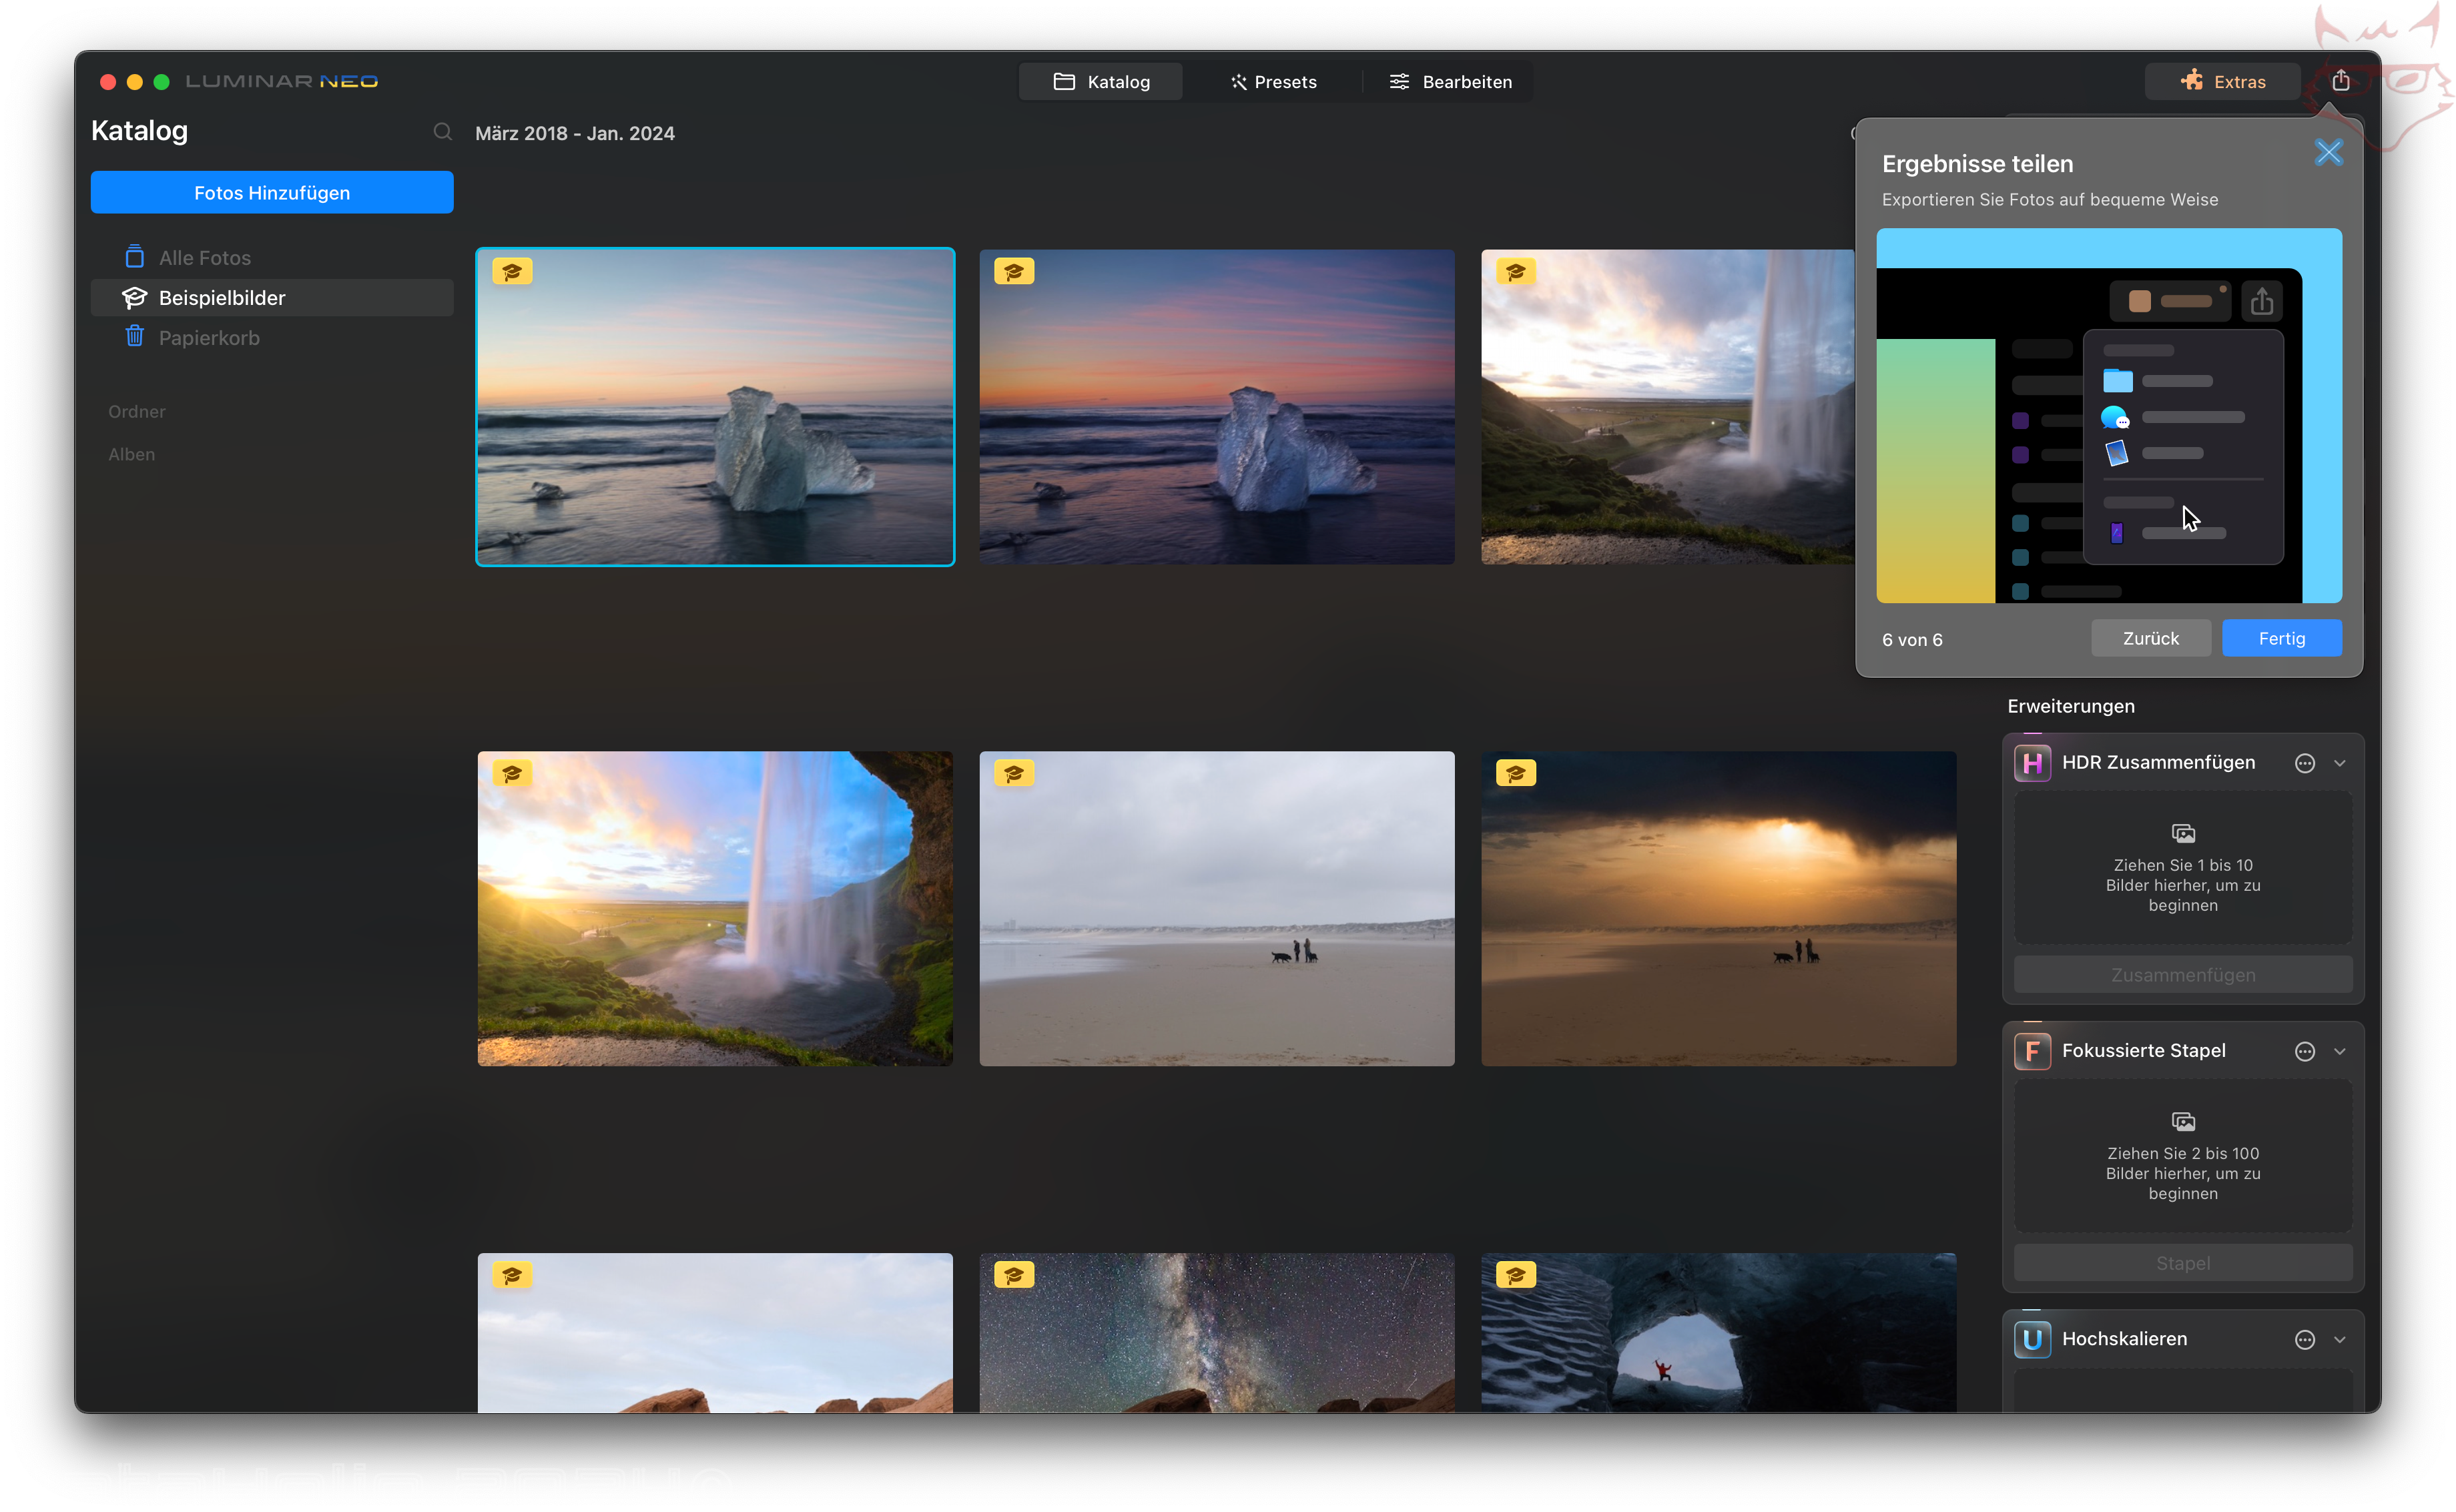Open Alle Fotos in the sidebar

272,257
